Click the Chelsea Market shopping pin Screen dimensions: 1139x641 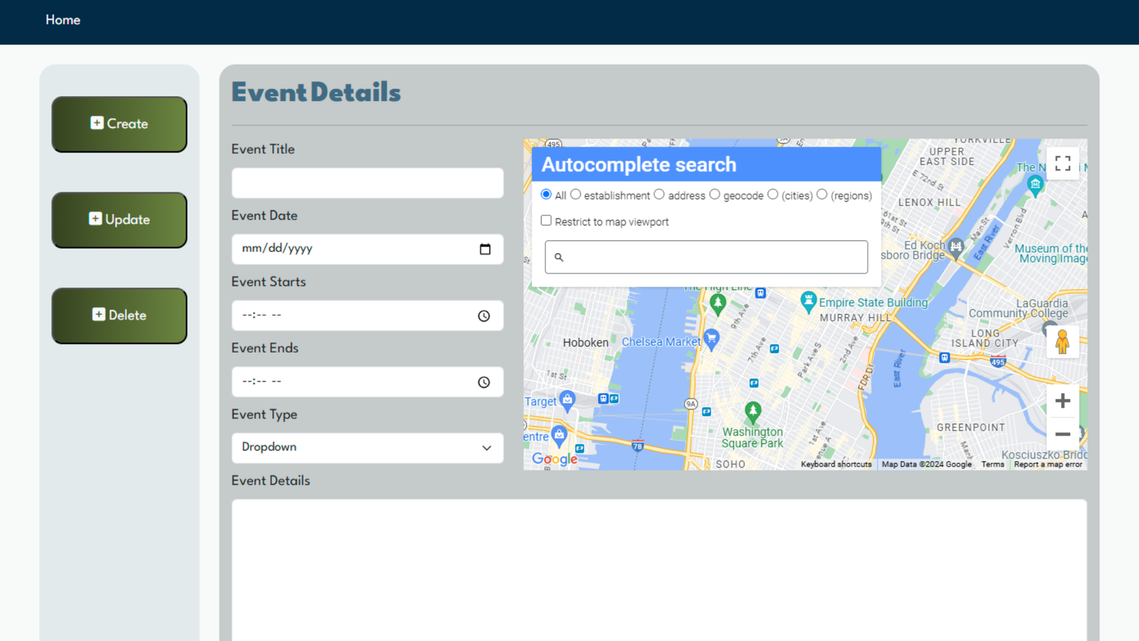[710, 338]
